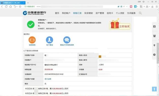Screen dimensions: 159x96
Task: Expand more extensions with the chevron arrow
Action: click(x=144, y=7)
